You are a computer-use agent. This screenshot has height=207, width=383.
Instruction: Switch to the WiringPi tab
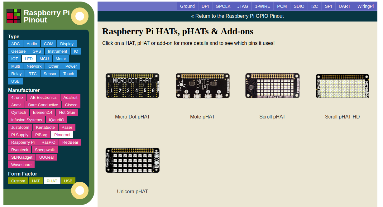coord(365,6)
